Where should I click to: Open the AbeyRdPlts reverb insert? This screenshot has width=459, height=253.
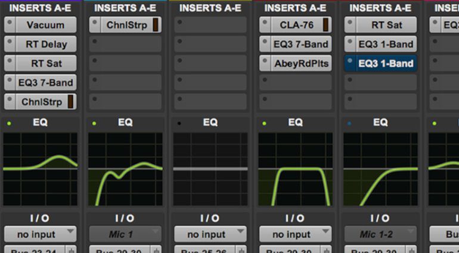(x=301, y=64)
